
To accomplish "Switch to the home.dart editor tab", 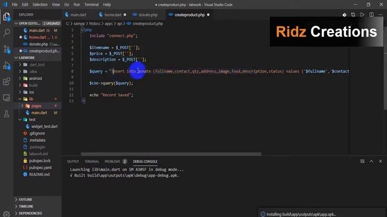I will point(112,14).
